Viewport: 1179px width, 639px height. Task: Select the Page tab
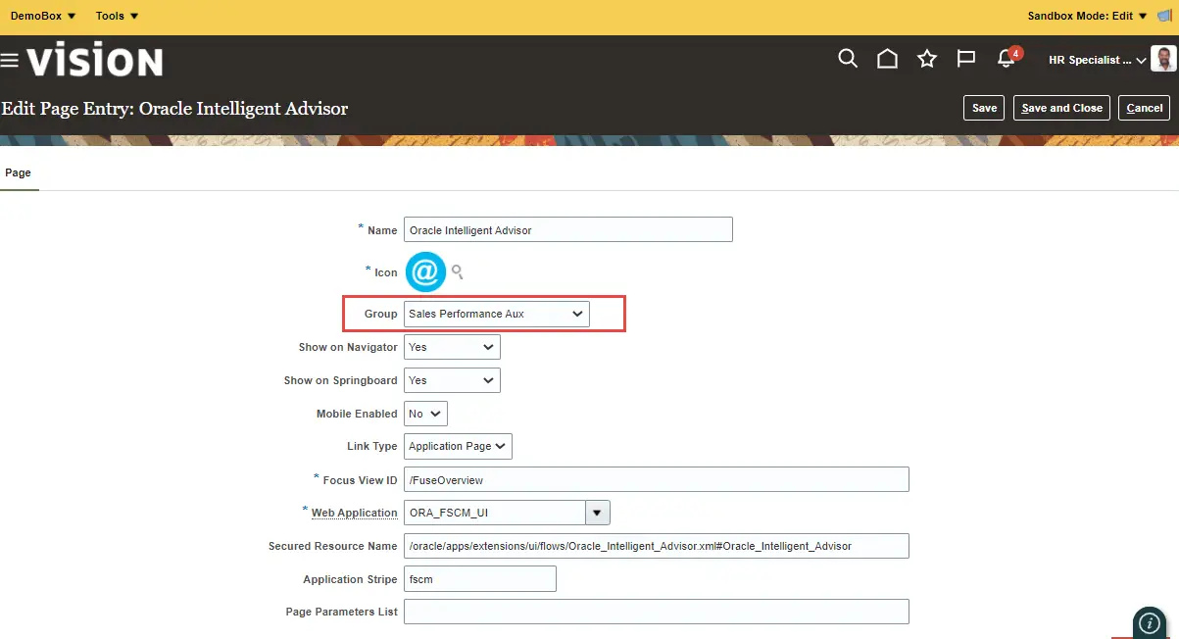click(x=19, y=172)
